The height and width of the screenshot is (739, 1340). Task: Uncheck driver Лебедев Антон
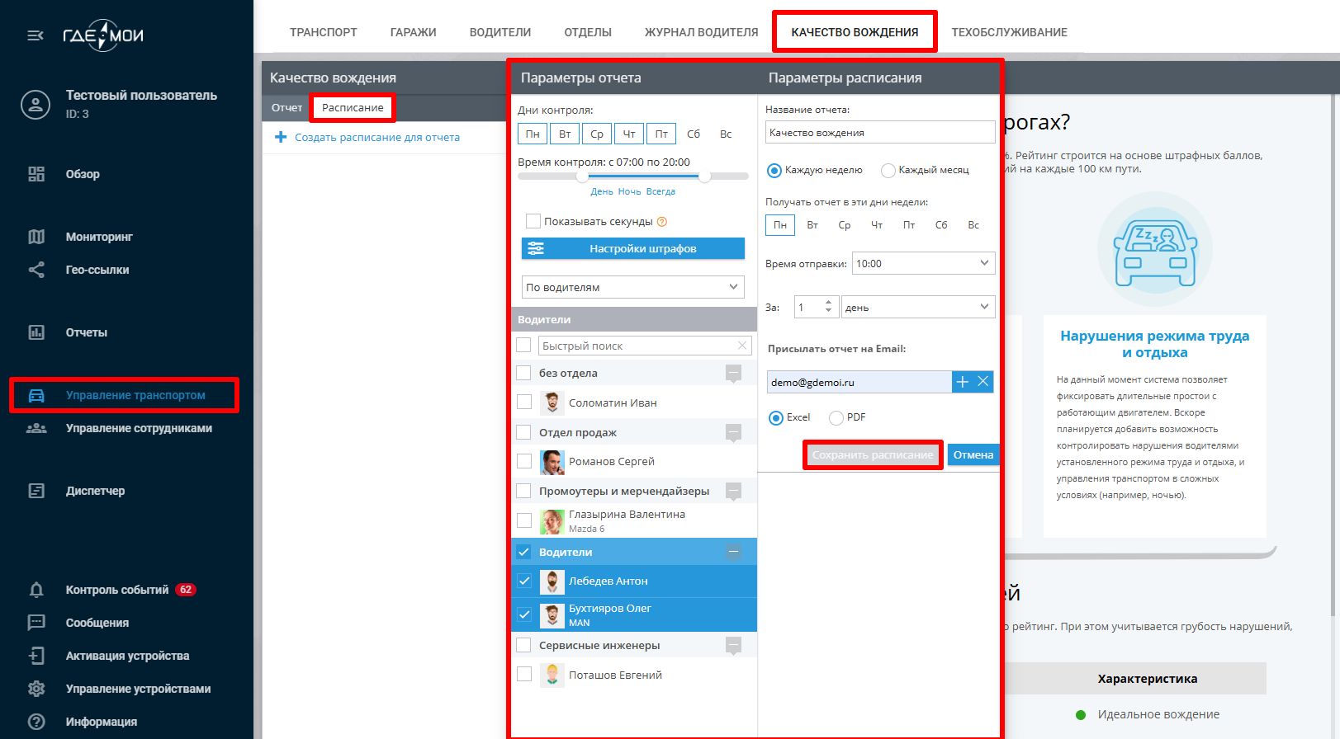(524, 581)
